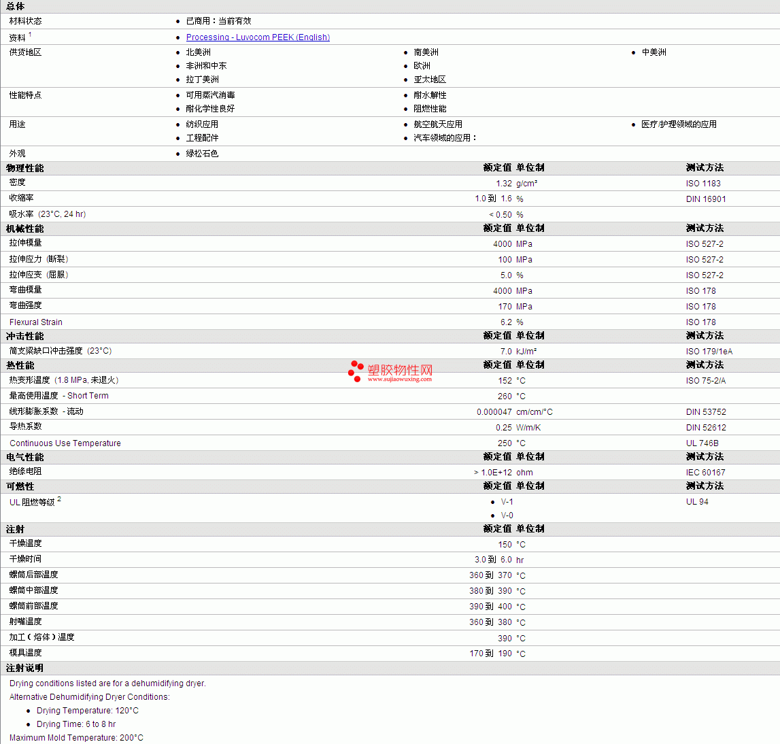Click the DIN 53752 test method
Screen dimensions: 780x744
tap(706, 412)
